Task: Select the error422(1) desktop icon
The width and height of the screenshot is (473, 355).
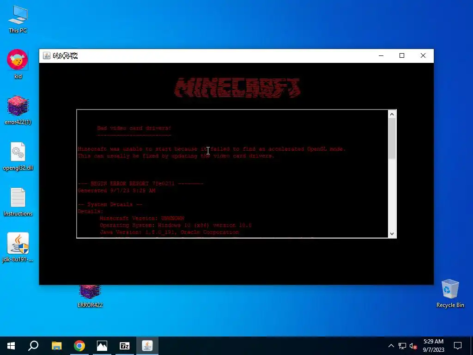Action: (18, 110)
